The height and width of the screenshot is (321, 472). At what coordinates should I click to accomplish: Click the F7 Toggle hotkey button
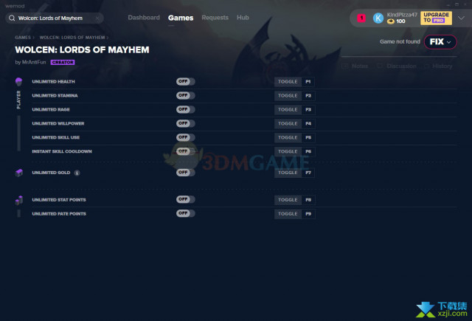tap(294, 173)
